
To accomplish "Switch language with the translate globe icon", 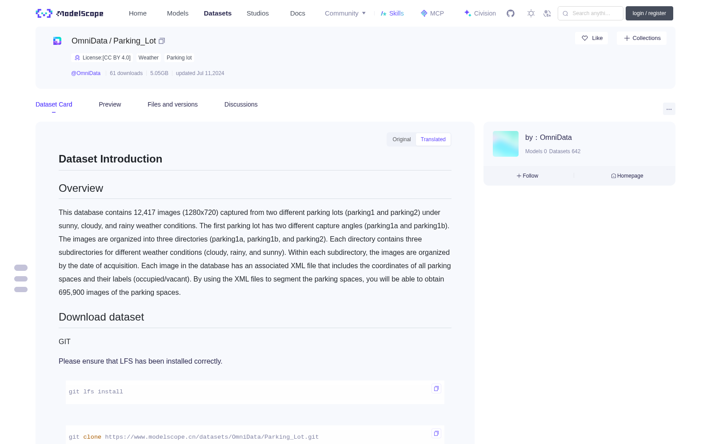I will pyautogui.click(x=547, y=13).
